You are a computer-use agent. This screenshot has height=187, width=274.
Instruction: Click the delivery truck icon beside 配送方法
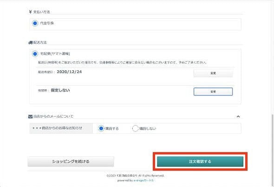point(31,42)
